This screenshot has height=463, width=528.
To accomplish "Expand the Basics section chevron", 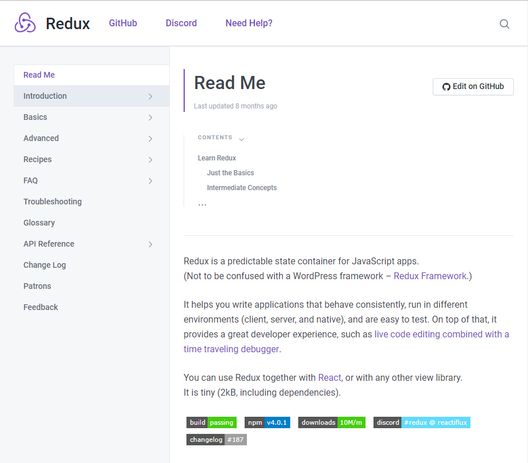I will click(x=150, y=118).
